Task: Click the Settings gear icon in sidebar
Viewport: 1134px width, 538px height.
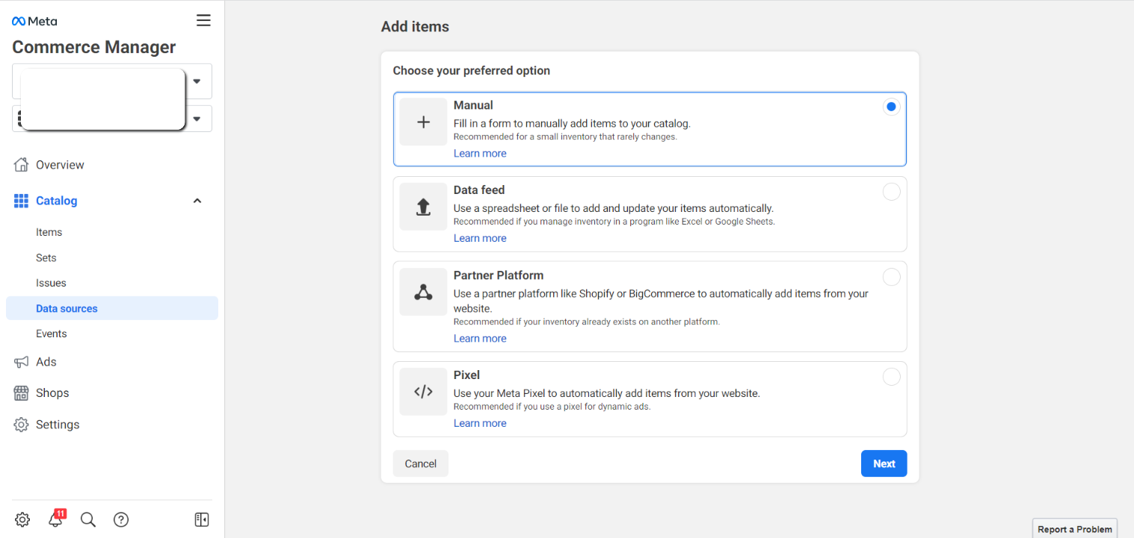Action: (22, 425)
